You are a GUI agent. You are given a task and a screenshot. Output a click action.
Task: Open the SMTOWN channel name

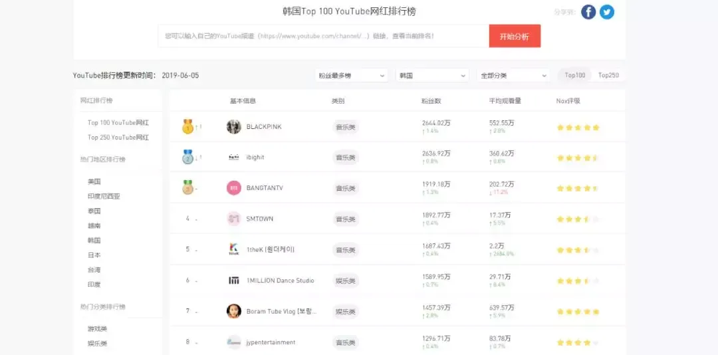coord(260,219)
